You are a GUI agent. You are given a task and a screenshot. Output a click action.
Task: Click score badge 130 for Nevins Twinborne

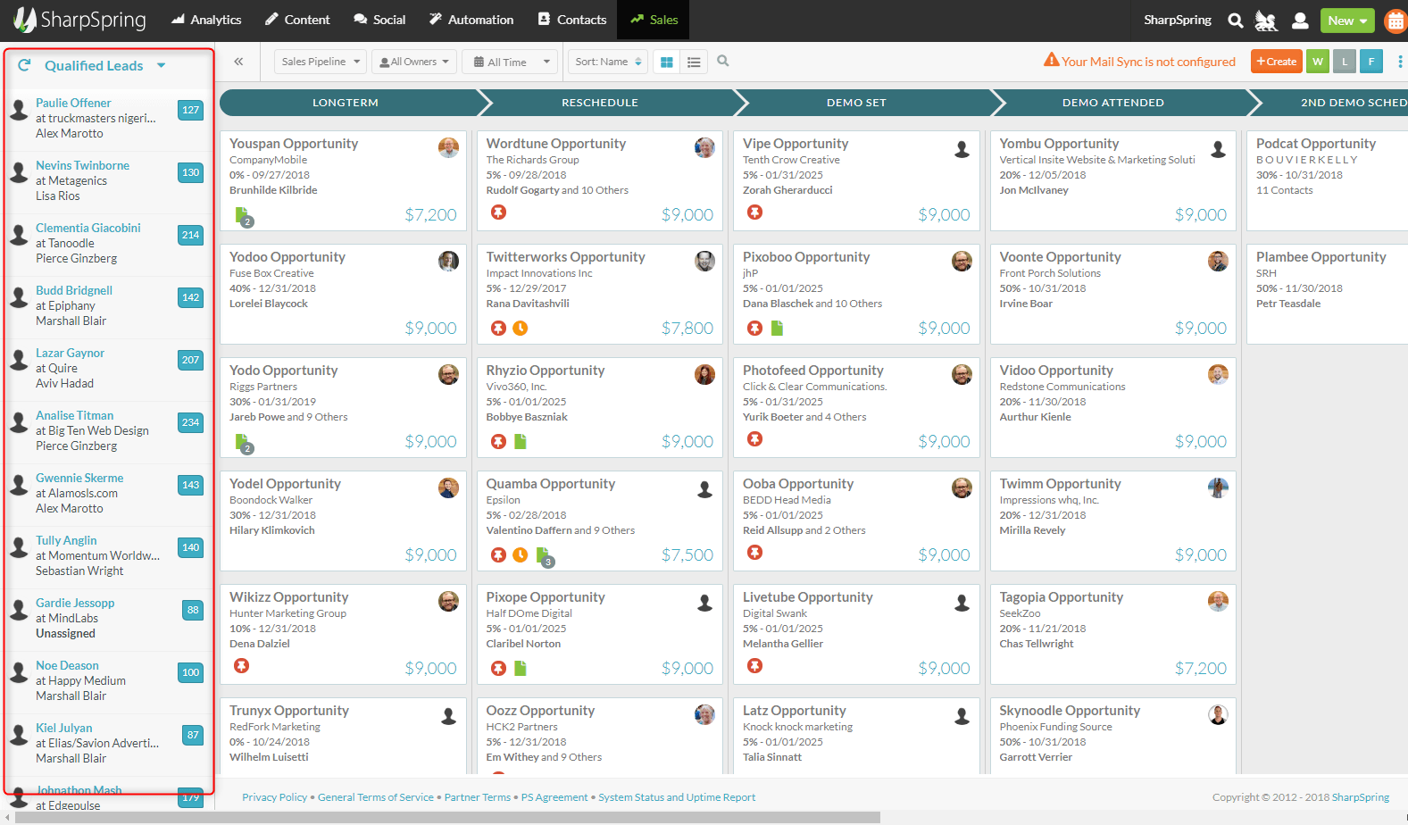(191, 172)
